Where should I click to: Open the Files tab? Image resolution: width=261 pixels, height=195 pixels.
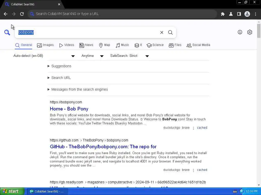(175, 45)
